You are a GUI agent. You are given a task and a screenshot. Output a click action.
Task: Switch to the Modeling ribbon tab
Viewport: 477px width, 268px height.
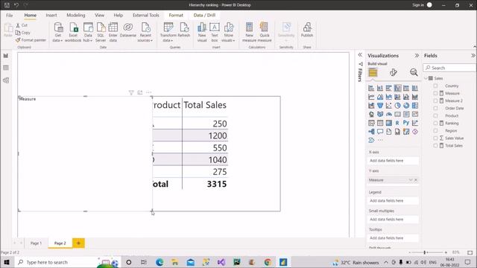[x=76, y=15]
